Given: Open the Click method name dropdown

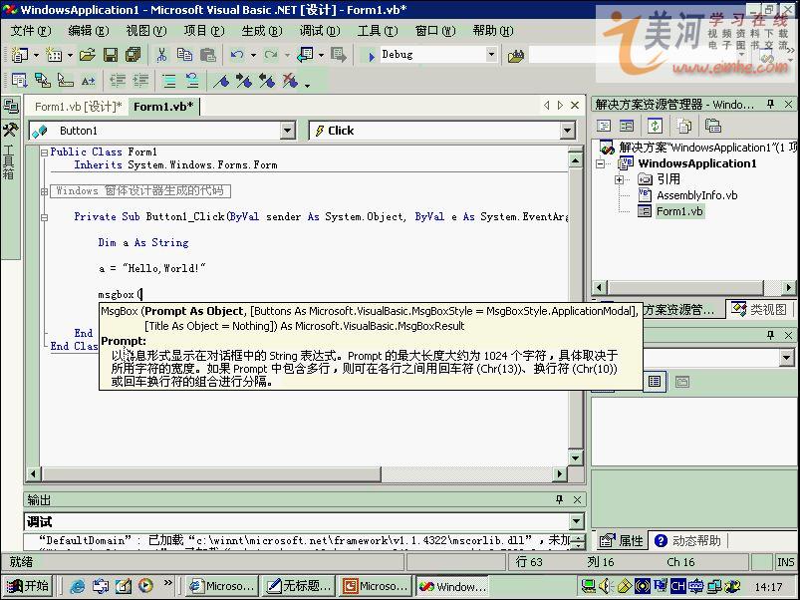Looking at the screenshot, I should point(567,131).
